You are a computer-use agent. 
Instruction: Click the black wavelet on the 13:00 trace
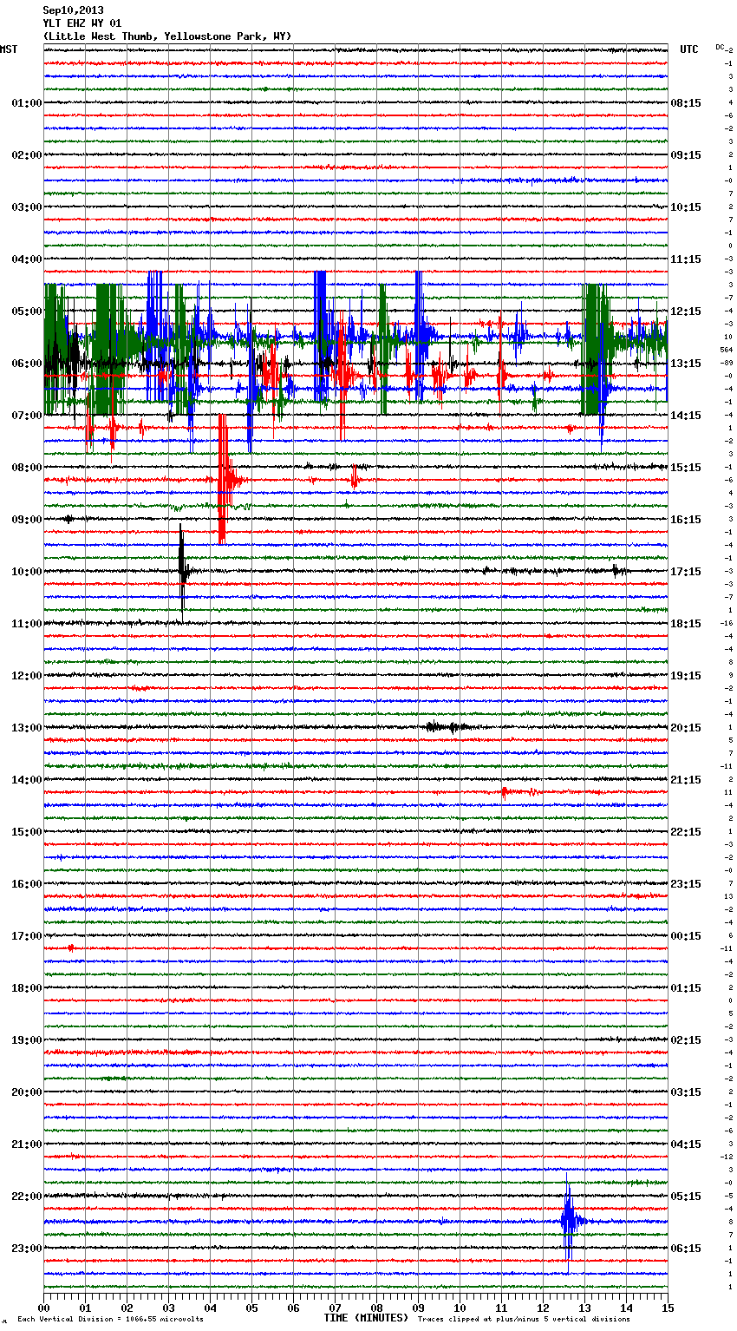(x=447, y=727)
